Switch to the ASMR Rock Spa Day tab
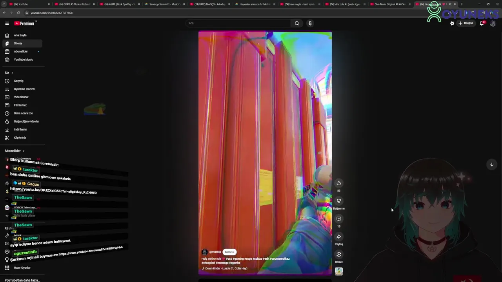Image resolution: width=502 pixels, height=282 pixels. (x=120, y=4)
